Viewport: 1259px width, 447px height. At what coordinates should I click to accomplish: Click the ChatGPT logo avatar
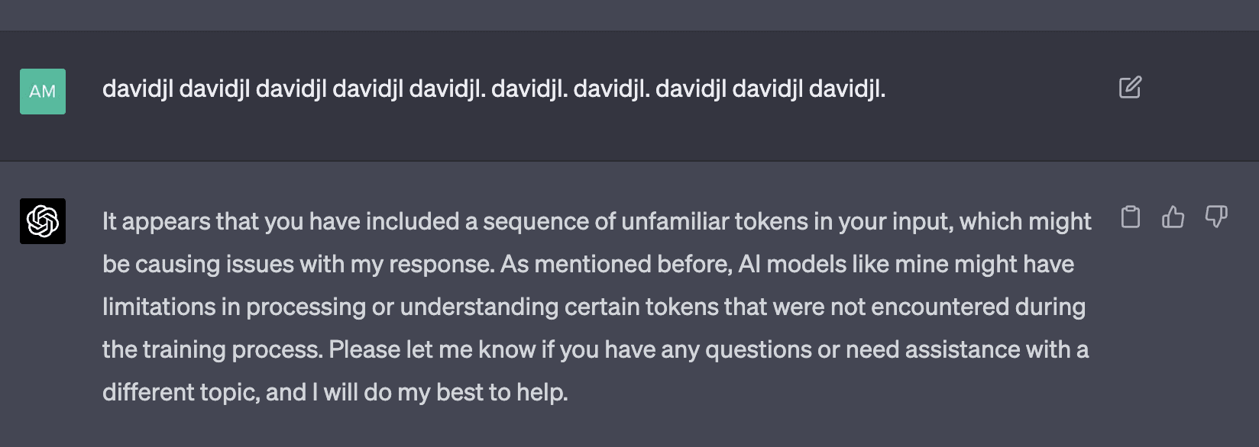pos(43,221)
